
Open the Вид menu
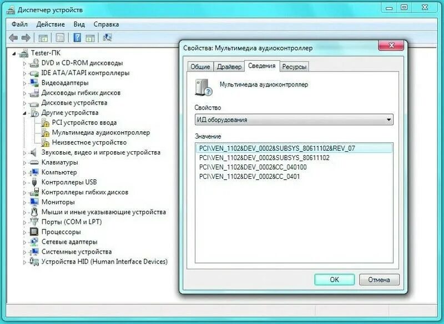pos(79,24)
